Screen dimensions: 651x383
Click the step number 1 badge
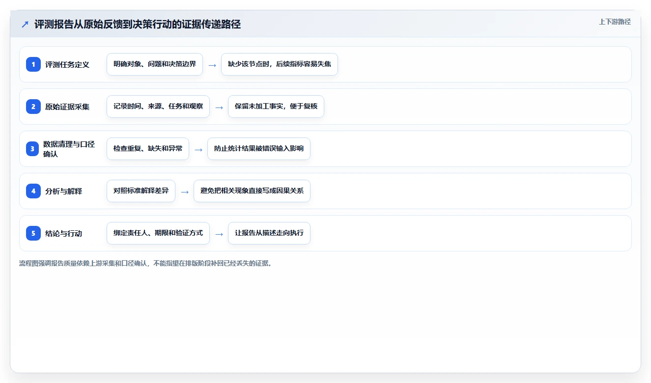(x=33, y=64)
